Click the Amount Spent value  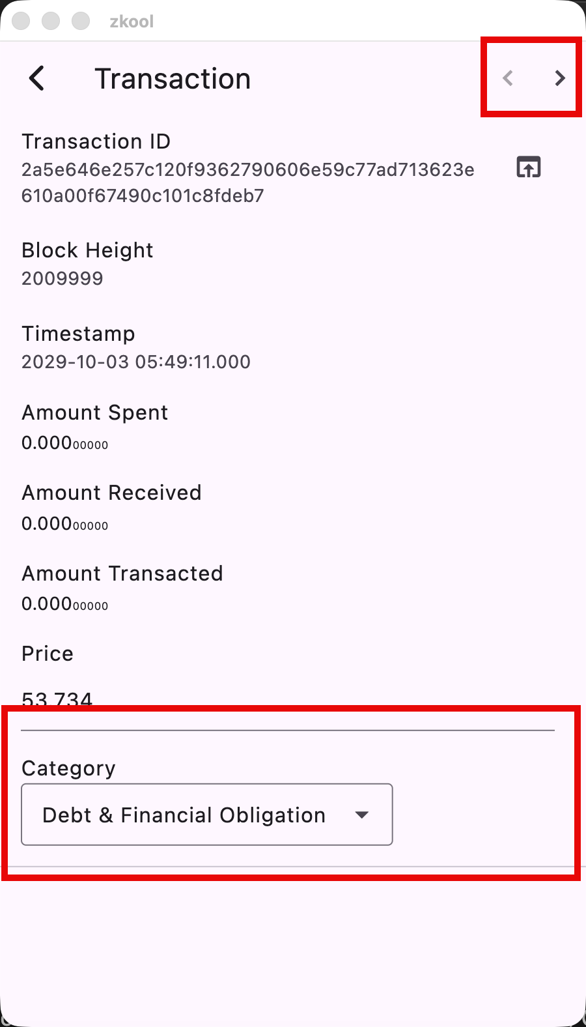[x=64, y=442]
